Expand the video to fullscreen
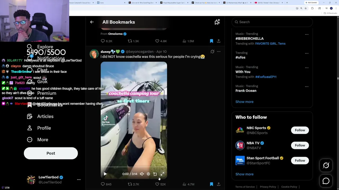This screenshot has height=190, width=339. click(162, 174)
